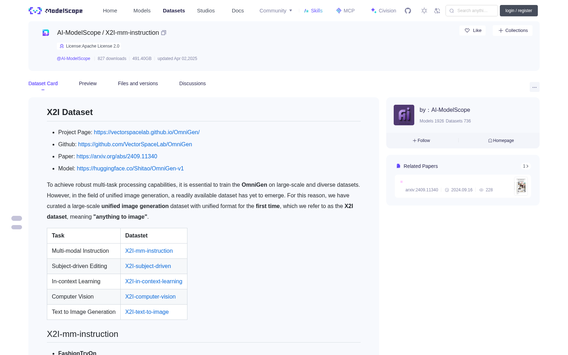Like this dataset
The width and height of the screenshot is (568, 355).
coord(473,31)
